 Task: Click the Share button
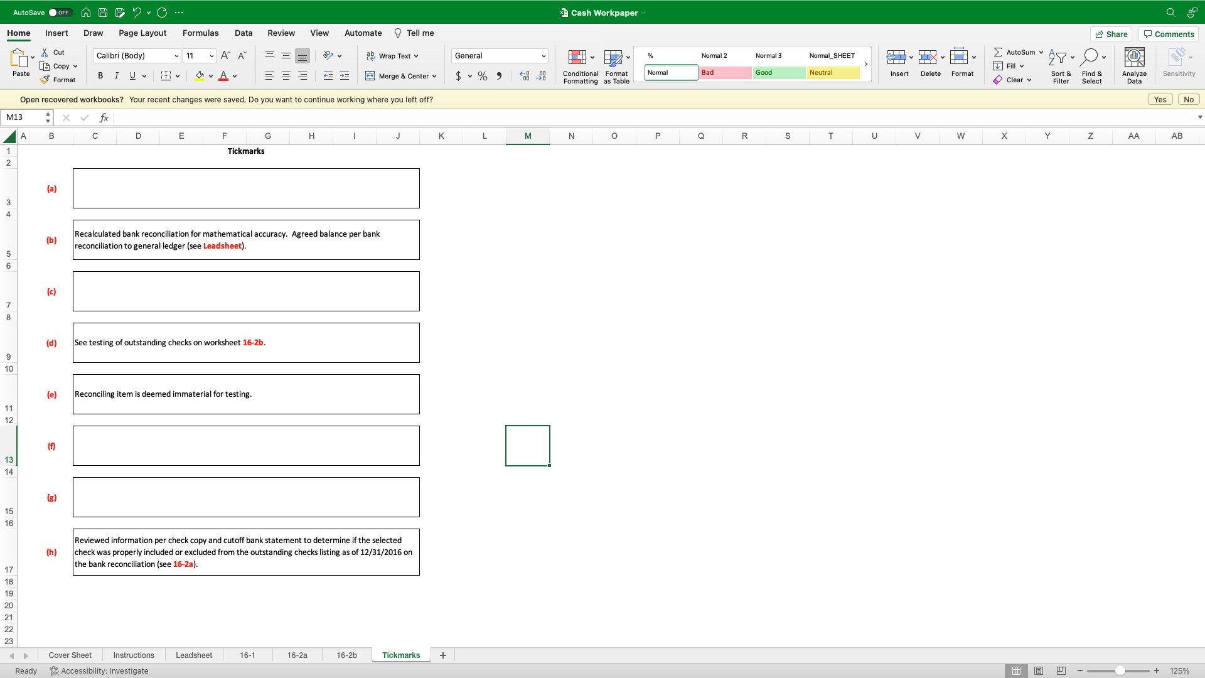coord(1111,34)
